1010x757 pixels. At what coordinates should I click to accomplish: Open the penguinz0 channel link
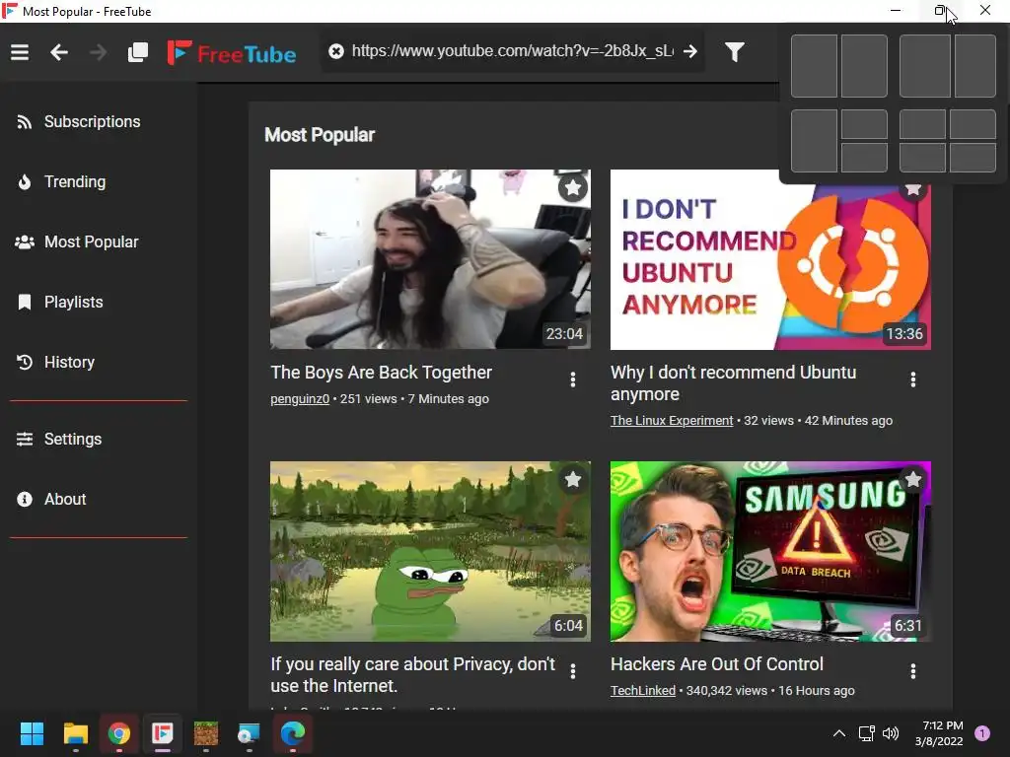(300, 399)
